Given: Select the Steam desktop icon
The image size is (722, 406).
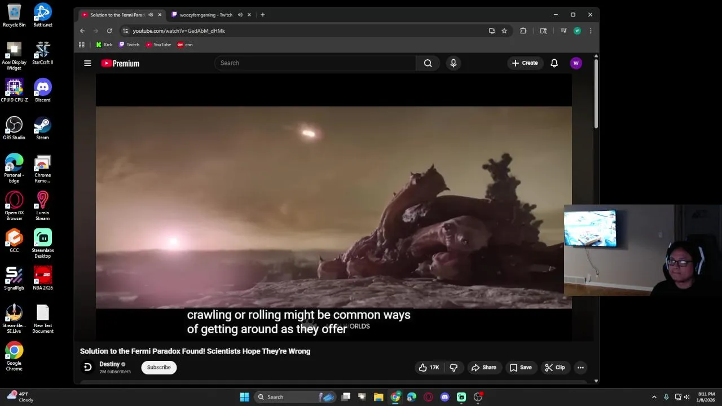Looking at the screenshot, I should pos(42,128).
